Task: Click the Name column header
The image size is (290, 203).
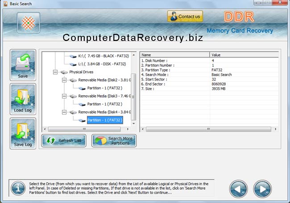Action: click(175, 55)
